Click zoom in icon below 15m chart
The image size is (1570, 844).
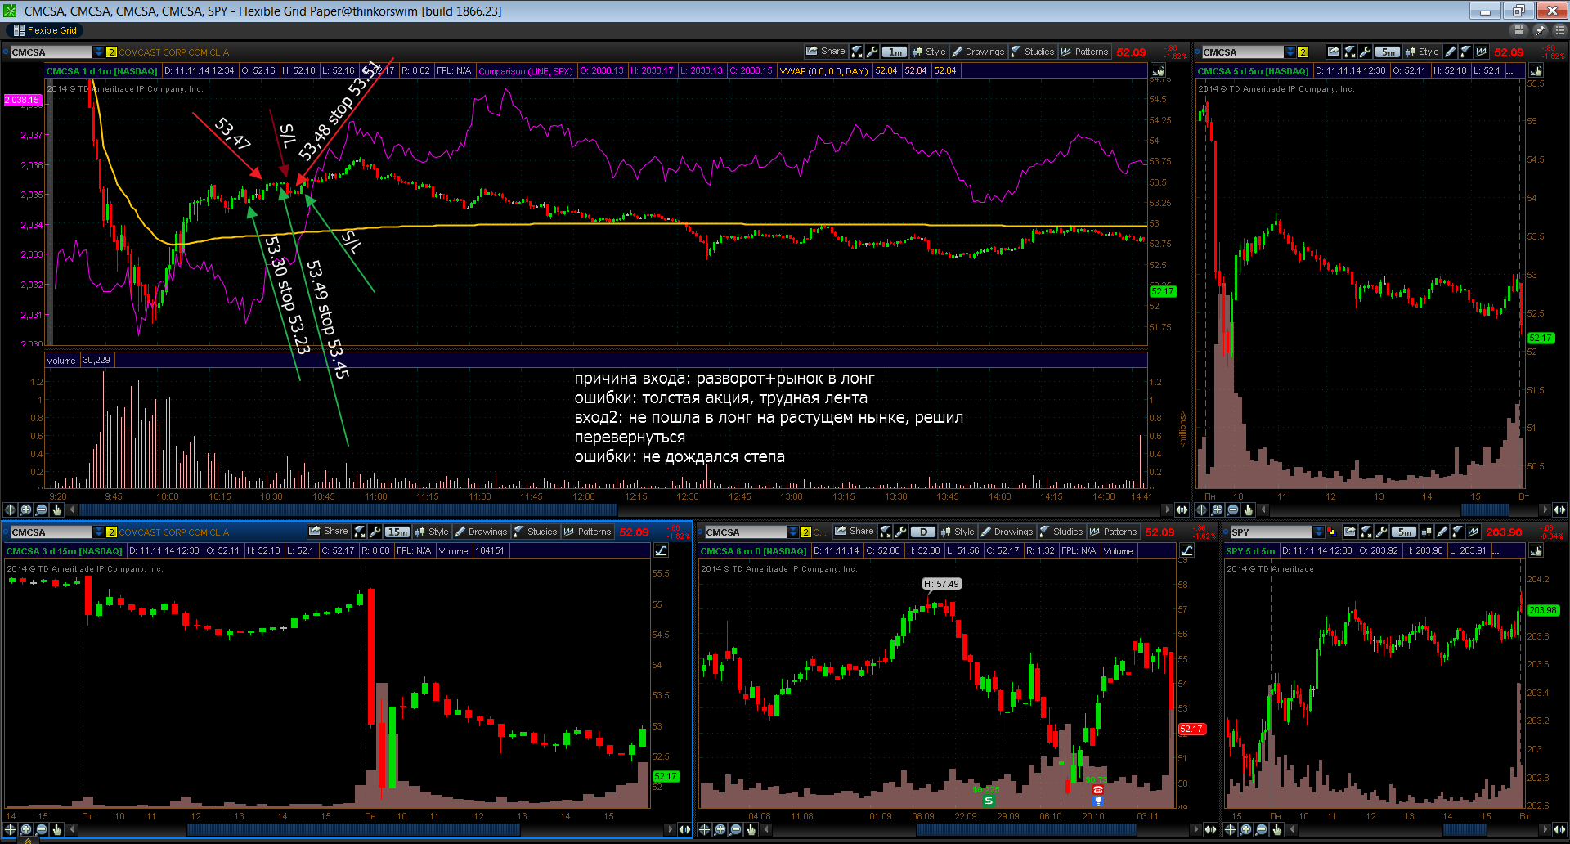click(x=26, y=829)
